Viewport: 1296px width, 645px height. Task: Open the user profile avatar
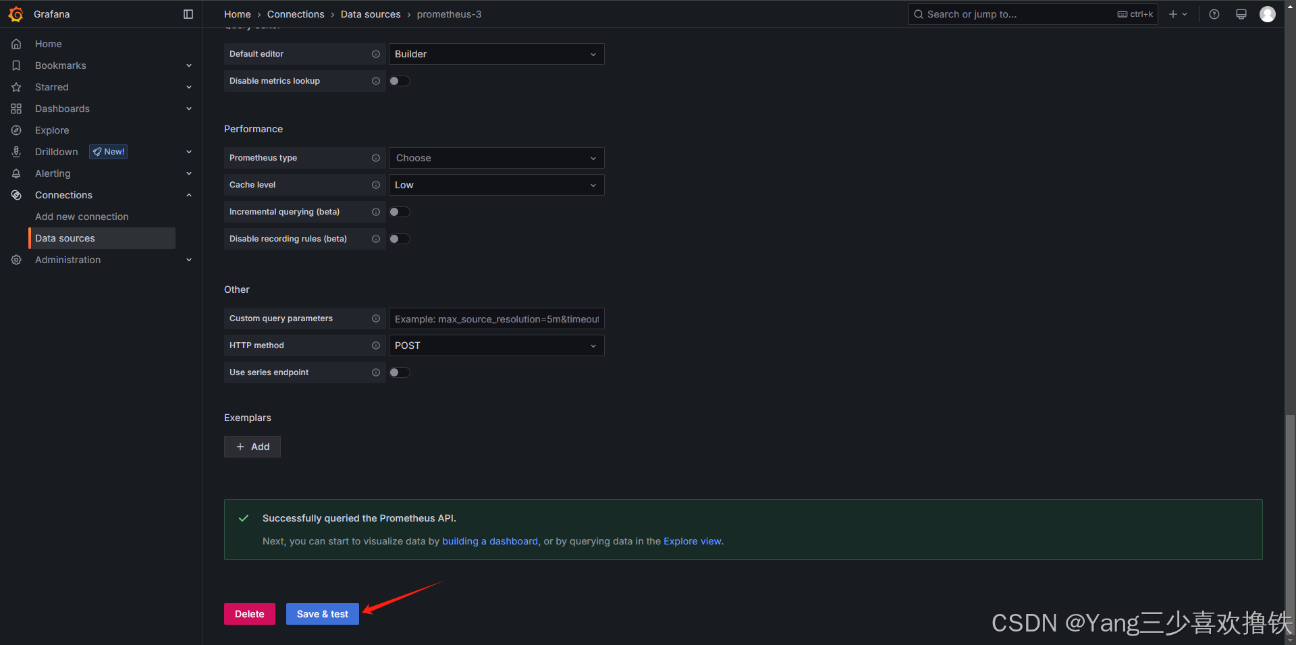click(x=1268, y=14)
